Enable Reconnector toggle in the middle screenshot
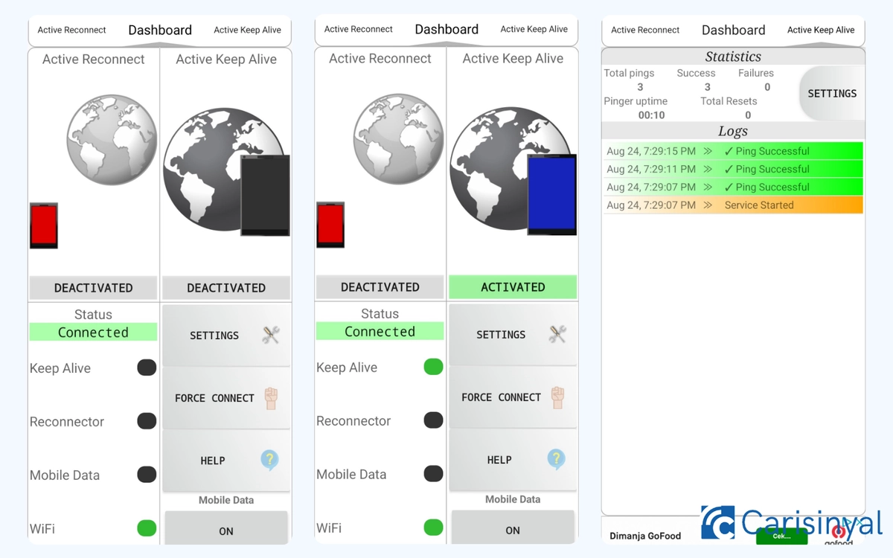Image resolution: width=893 pixels, height=558 pixels. point(433,420)
